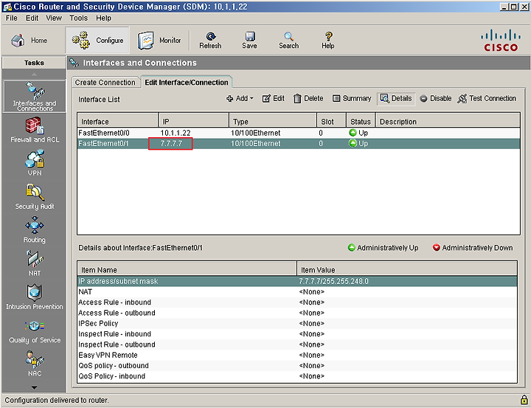Screen dimensions: 531x408
Task: Select Access Rule - inbound row
Action: point(297,302)
